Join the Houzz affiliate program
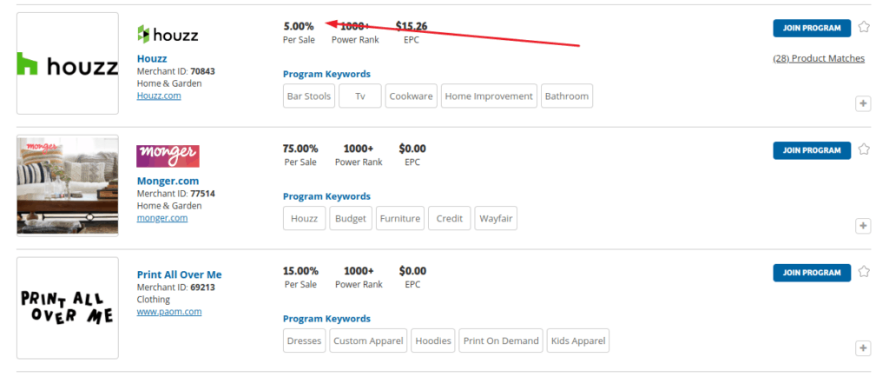Screen dimensions: 889x377 tap(812, 28)
